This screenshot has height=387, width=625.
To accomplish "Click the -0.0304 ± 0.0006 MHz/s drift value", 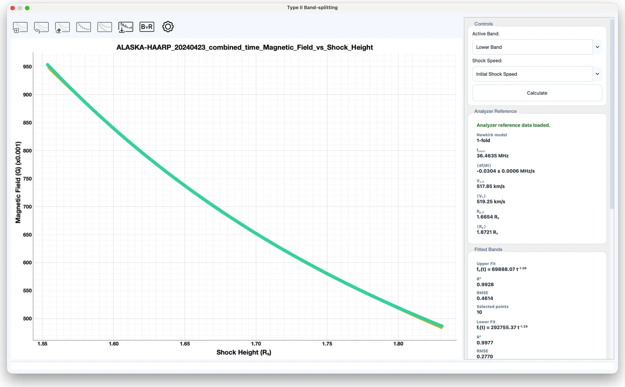I will (505, 171).
